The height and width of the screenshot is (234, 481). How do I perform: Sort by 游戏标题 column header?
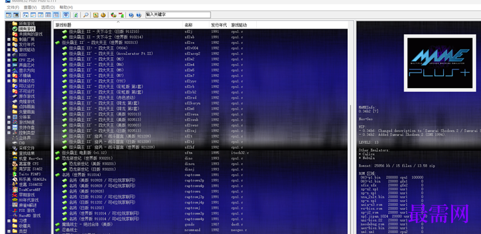(x=118, y=25)
